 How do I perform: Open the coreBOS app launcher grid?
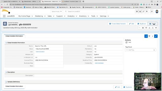[4, 16]
